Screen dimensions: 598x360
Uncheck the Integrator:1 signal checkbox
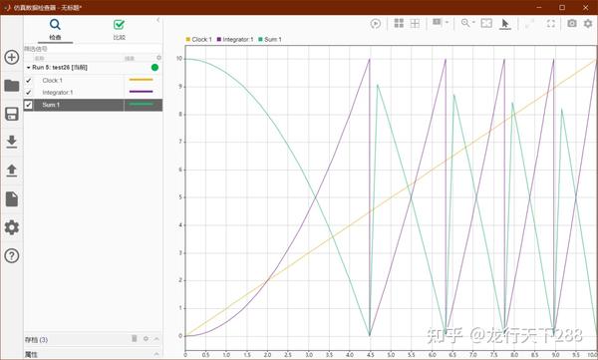click(x=29, y=93)
